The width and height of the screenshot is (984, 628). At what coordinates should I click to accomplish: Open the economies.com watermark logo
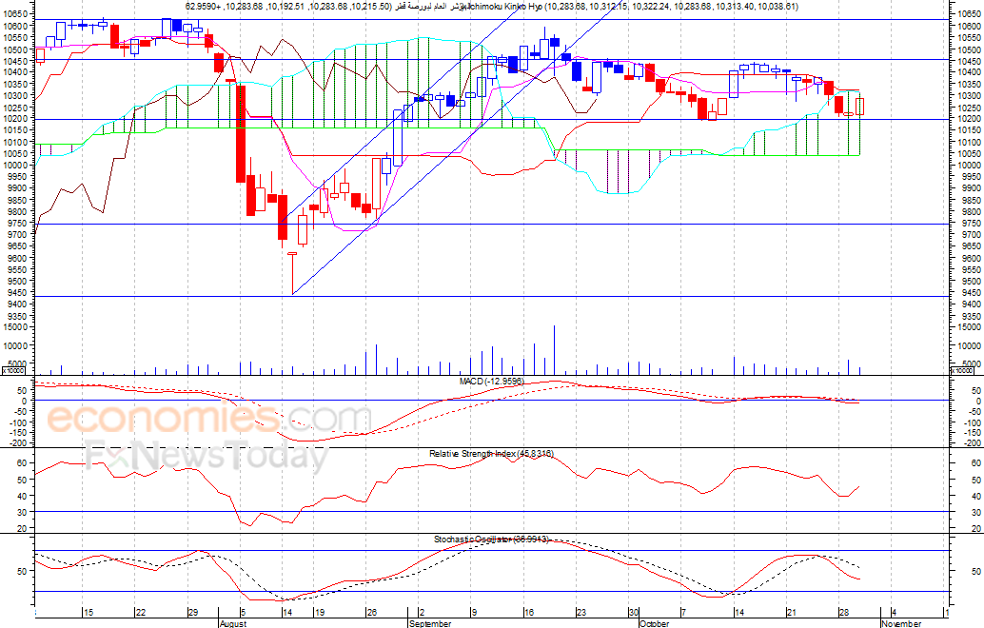pos(209,419)
